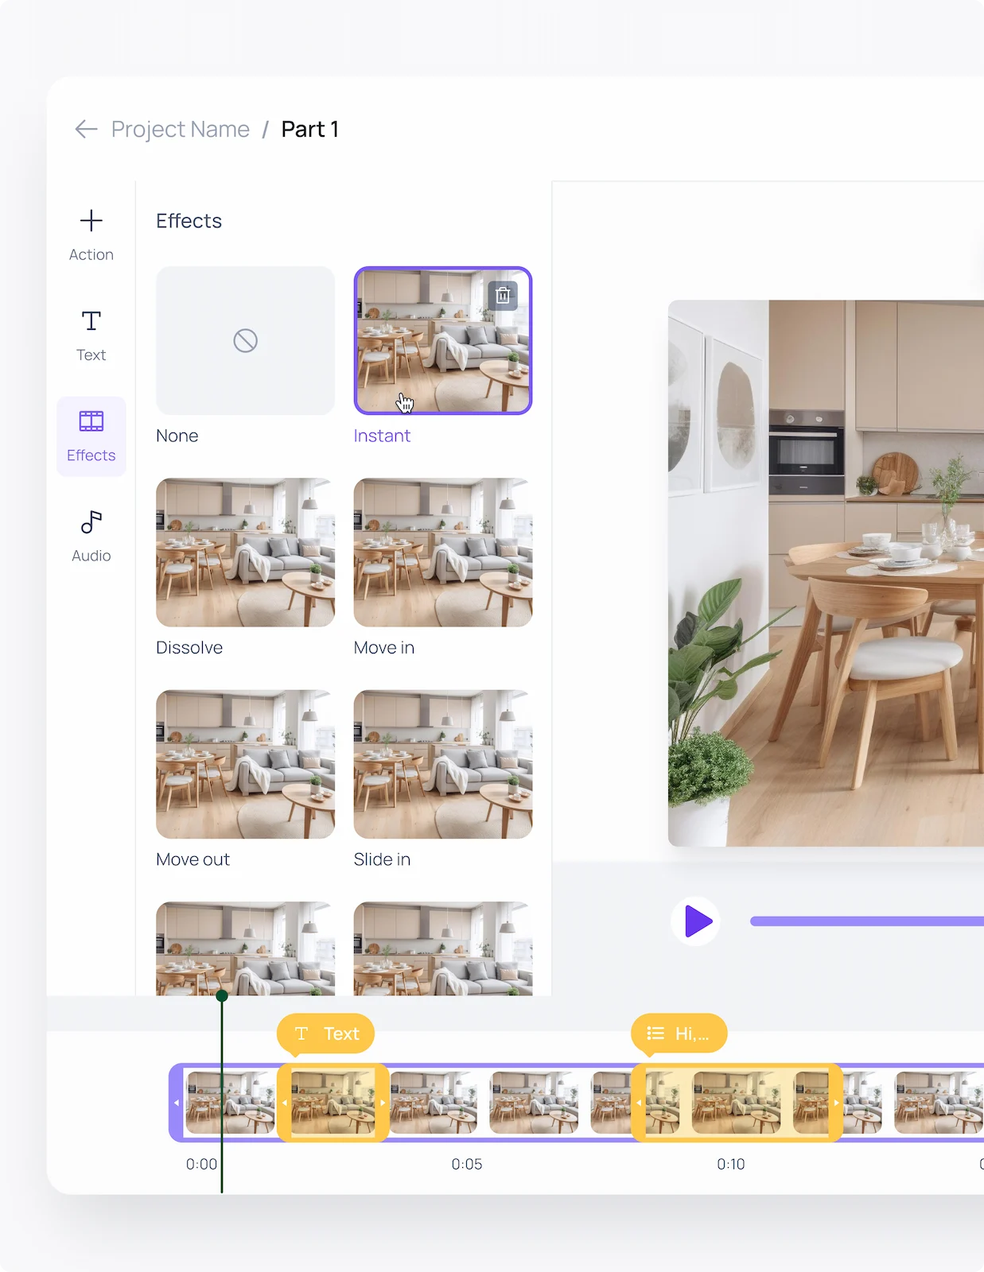984x1272 pixels.
Task: Apply the Dissolve effect thumbnail
Action: click(x=245, y=553)
